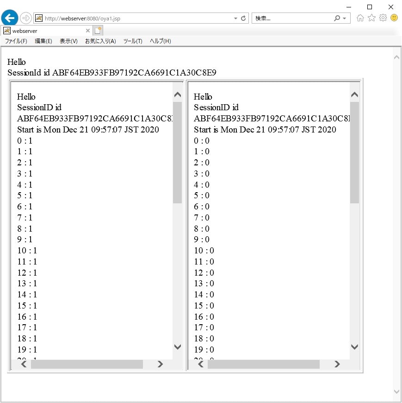Click left frame scroll up arrow
Screen dimensions: 402x403
177,95
